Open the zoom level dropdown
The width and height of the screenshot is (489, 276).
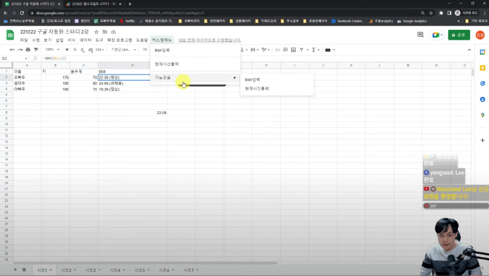click(52, 50)
